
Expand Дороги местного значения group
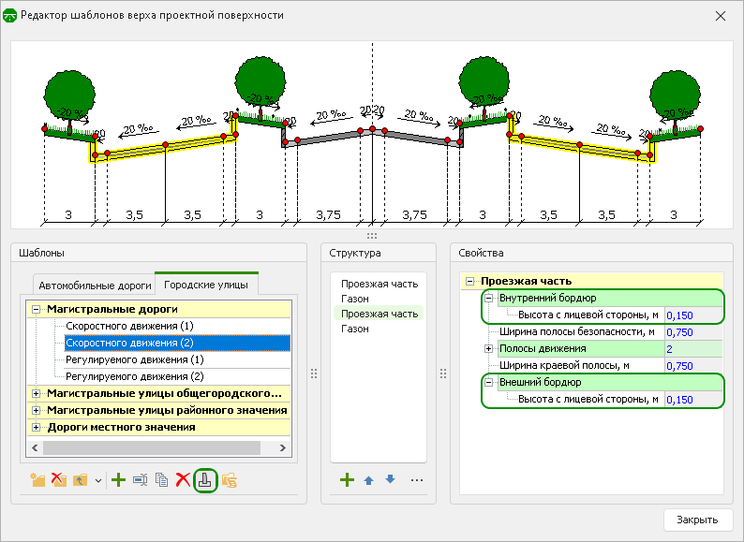(x=37, y=428)
